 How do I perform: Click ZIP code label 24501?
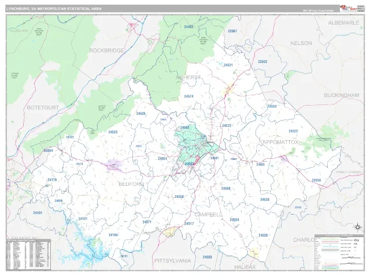214,158
